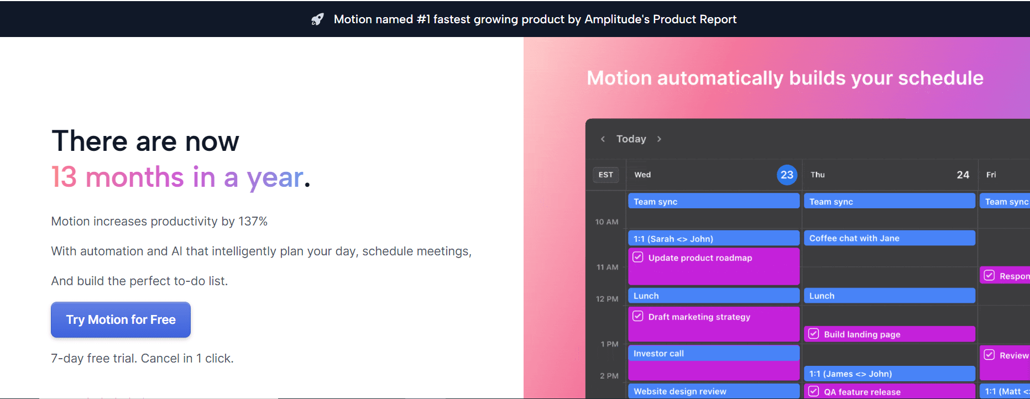Click the Try Motion for Free button
The width and height of the screenshot is (1030, 399).
121,319
